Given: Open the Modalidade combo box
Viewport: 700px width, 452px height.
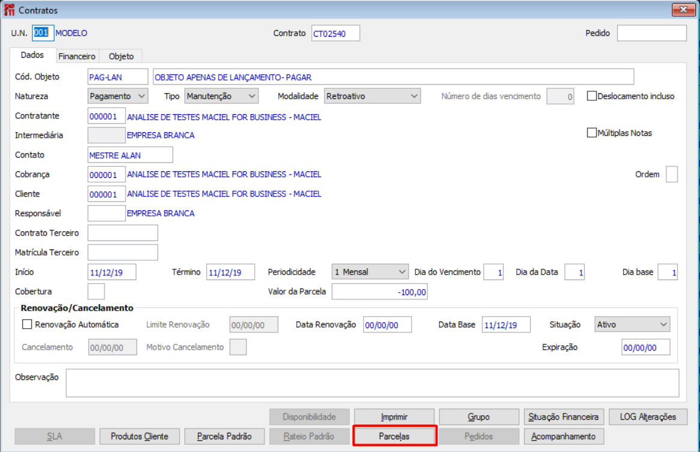Looking at the screenshot, I should pyautogui.click(x=373, y=96).
